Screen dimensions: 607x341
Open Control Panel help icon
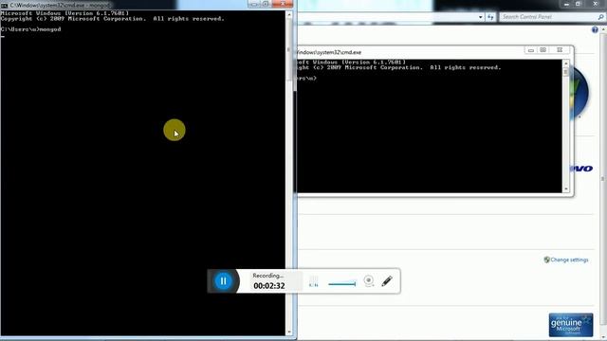[x=595, y=29]
